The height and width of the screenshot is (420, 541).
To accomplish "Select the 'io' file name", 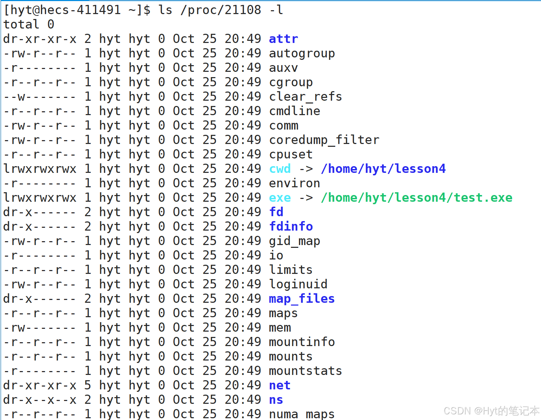I will click(x=276, y=255).
